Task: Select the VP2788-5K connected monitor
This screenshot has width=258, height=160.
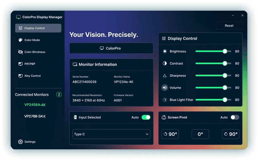Action: (x=35, y=116)
